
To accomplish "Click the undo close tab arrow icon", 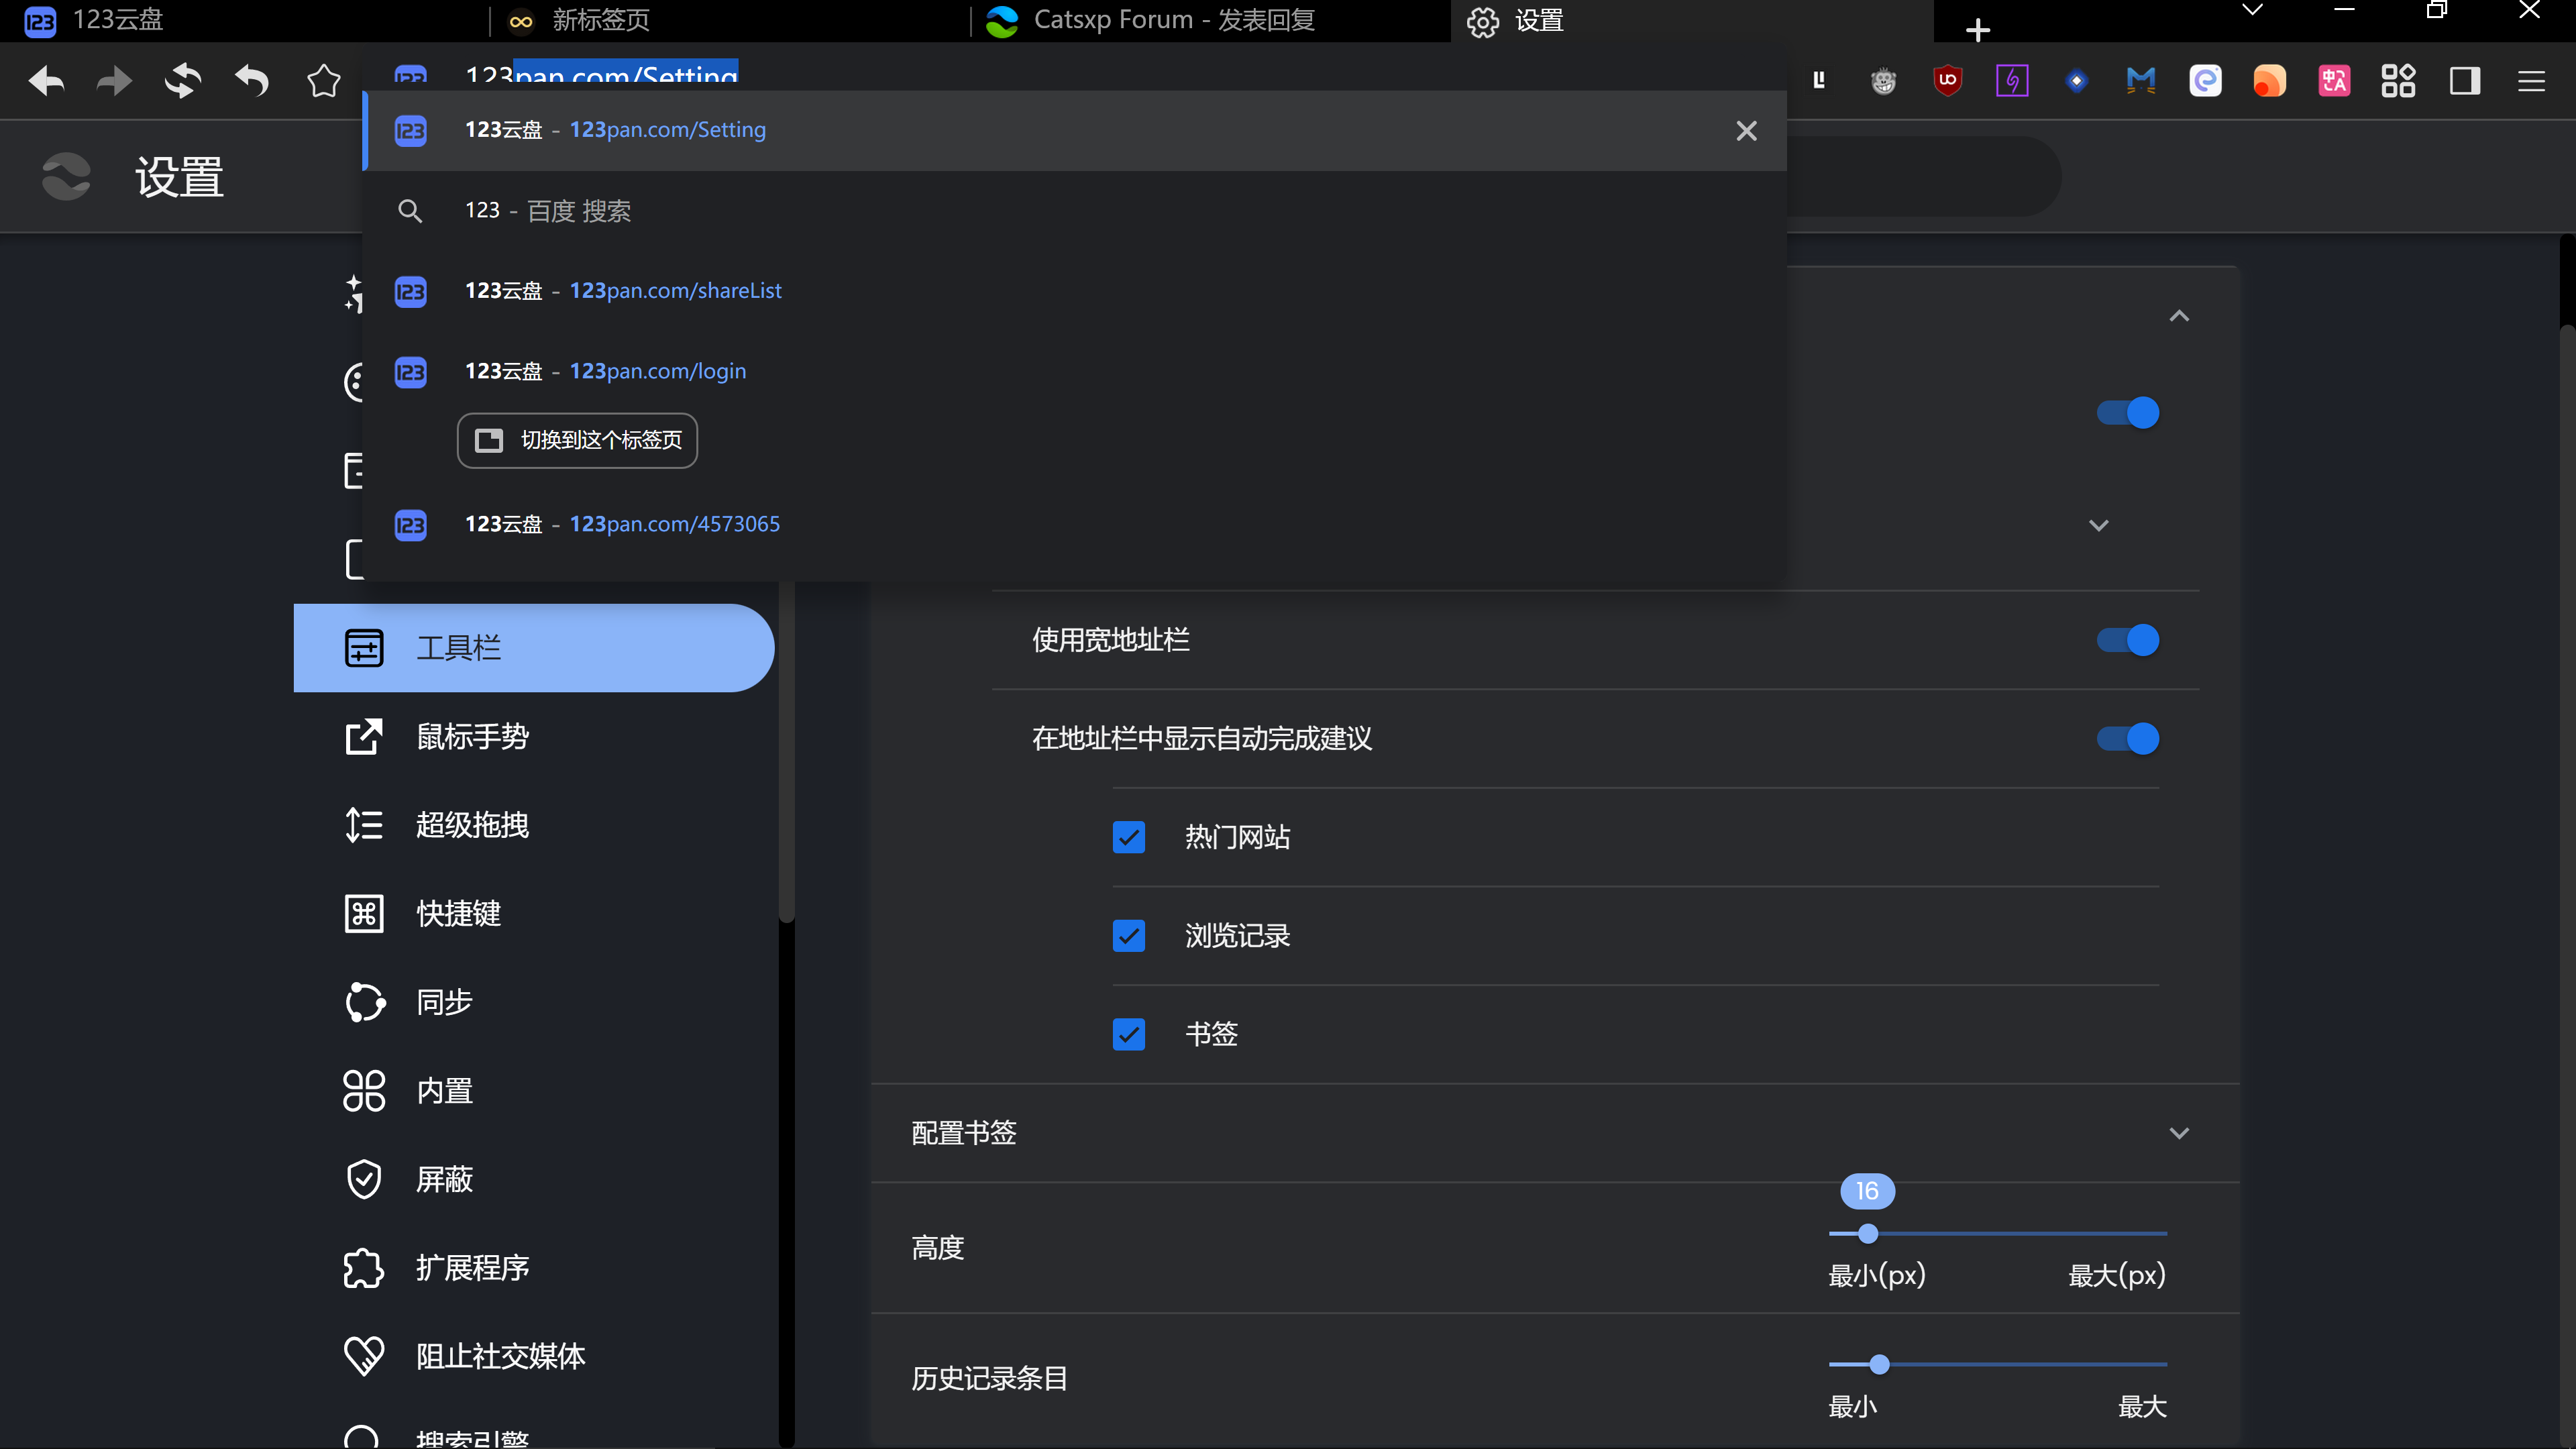I will click(x=252, y=80).
